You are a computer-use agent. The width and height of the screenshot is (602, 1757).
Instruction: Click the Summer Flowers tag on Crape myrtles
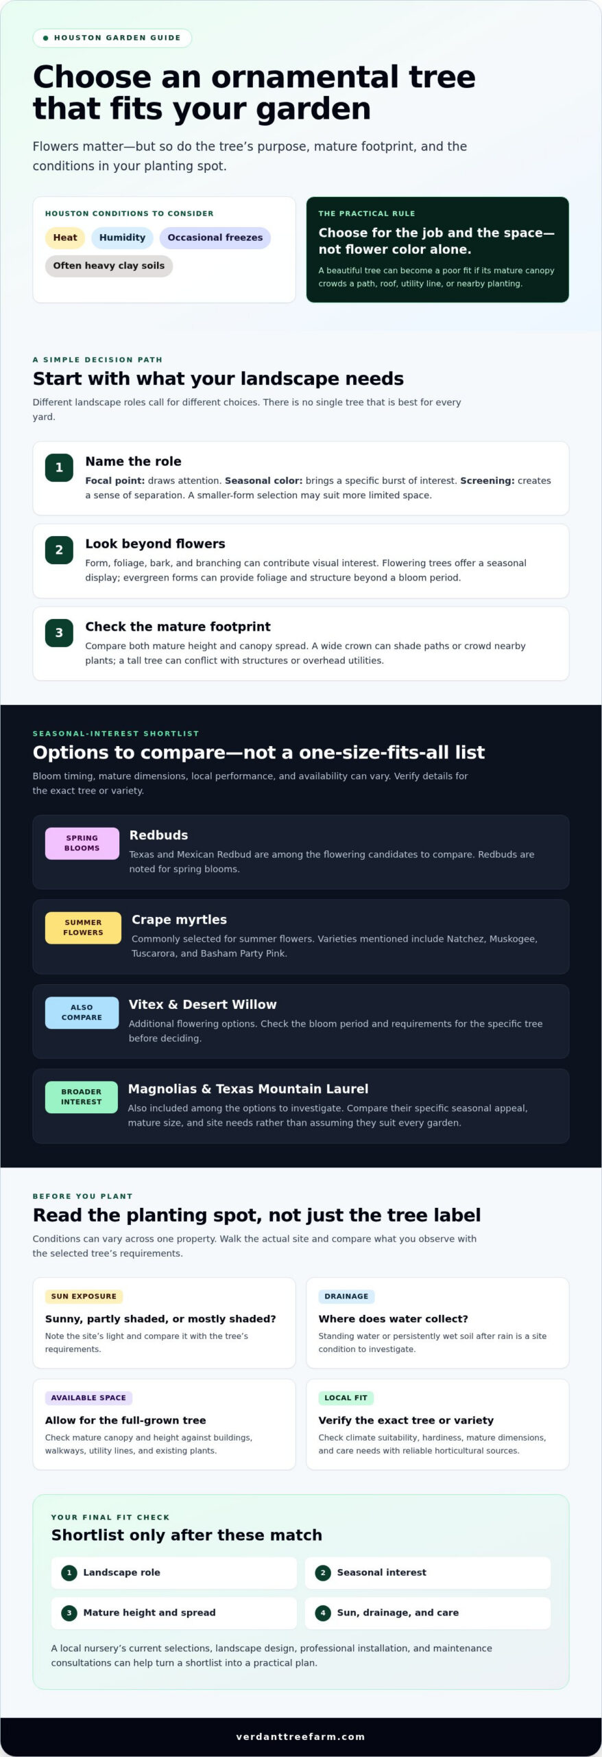pyautogui.click(x=83, y=927)
